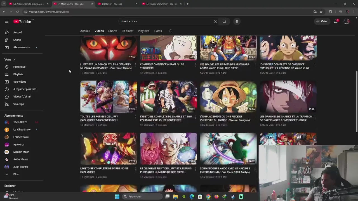Open Microsoft Edge from taskbar
358x201 pixels.
click(192, 197)
